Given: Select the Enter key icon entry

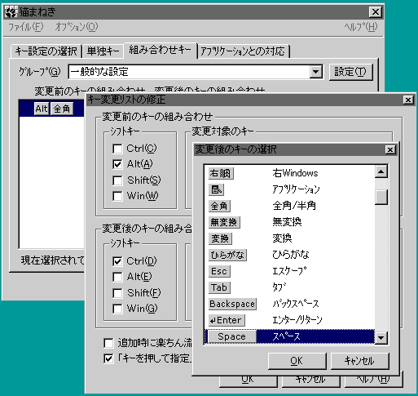Looking at the screenshot, I should [x=227, y=320].
